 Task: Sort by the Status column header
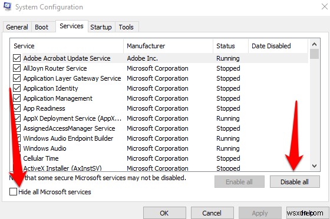tap(230, 46)
